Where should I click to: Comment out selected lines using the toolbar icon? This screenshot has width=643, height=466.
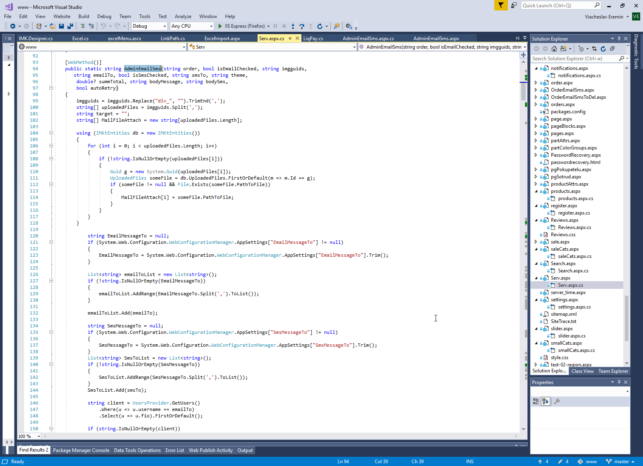82,26
